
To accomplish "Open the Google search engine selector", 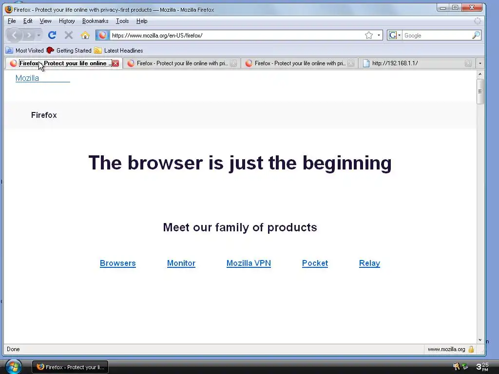I will click(x=395, y=35).
